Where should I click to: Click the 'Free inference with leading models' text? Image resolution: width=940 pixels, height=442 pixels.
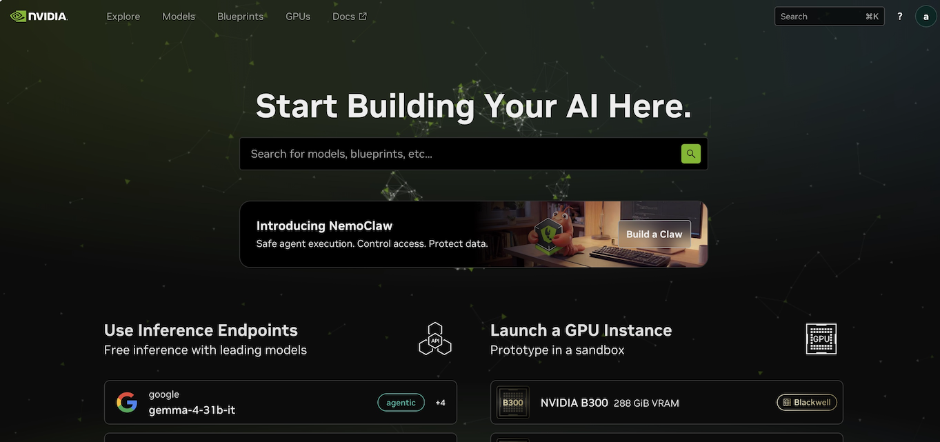tap(206, 350)
